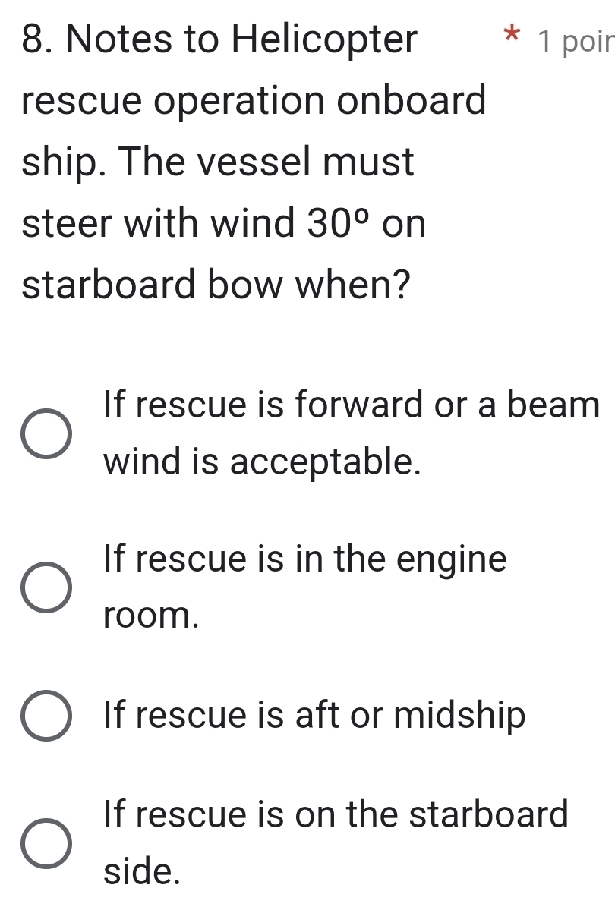615x907 pixels.
Task: Click the '30°' value in the question
Action: click(x=340, y=225)
